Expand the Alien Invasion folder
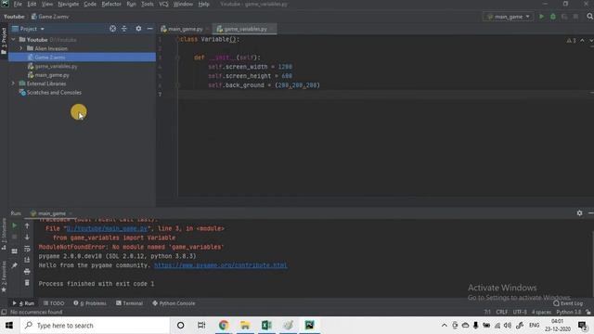Screen dimensions: 594x334 click(21, 48)
